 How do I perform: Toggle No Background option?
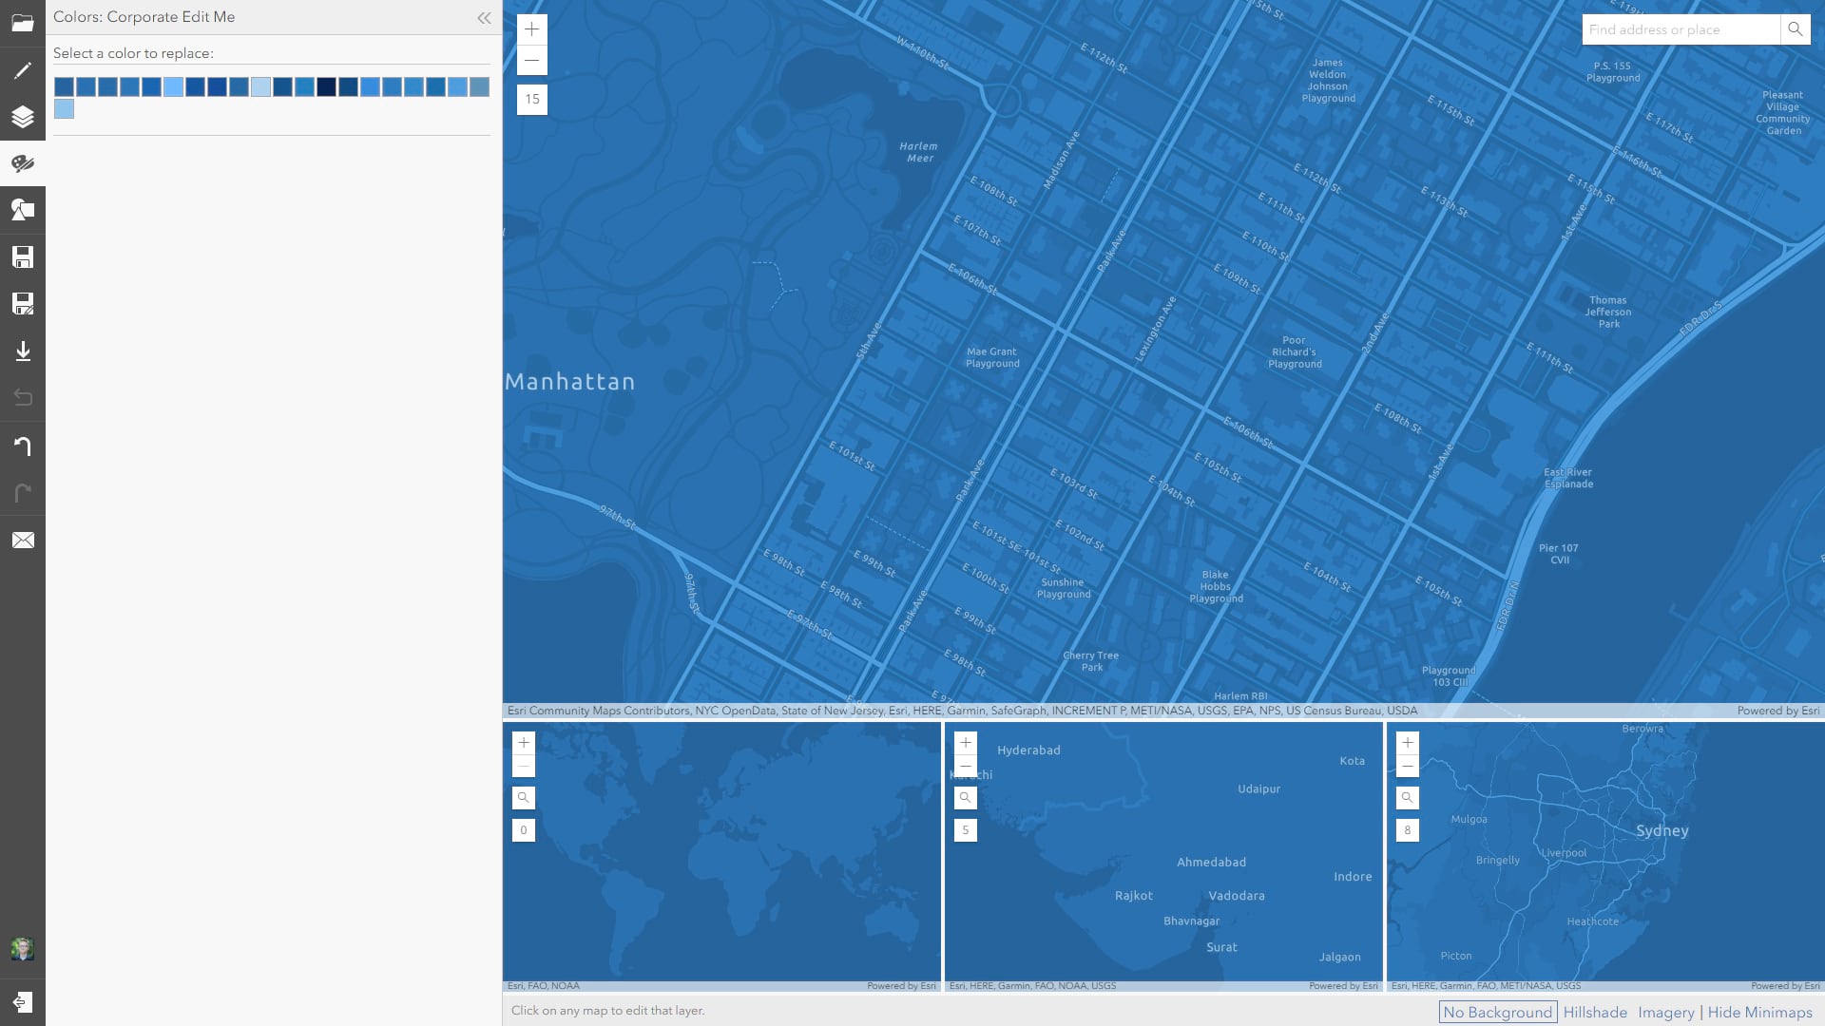coord(1497,1012)
